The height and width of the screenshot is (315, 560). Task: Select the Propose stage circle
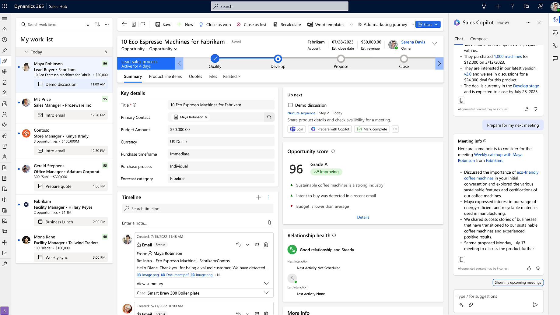click(x=341, y=58)
